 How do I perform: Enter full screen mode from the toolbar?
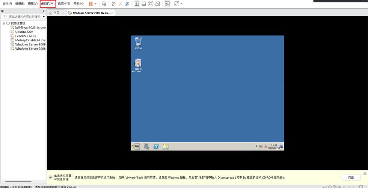point(151,4)
